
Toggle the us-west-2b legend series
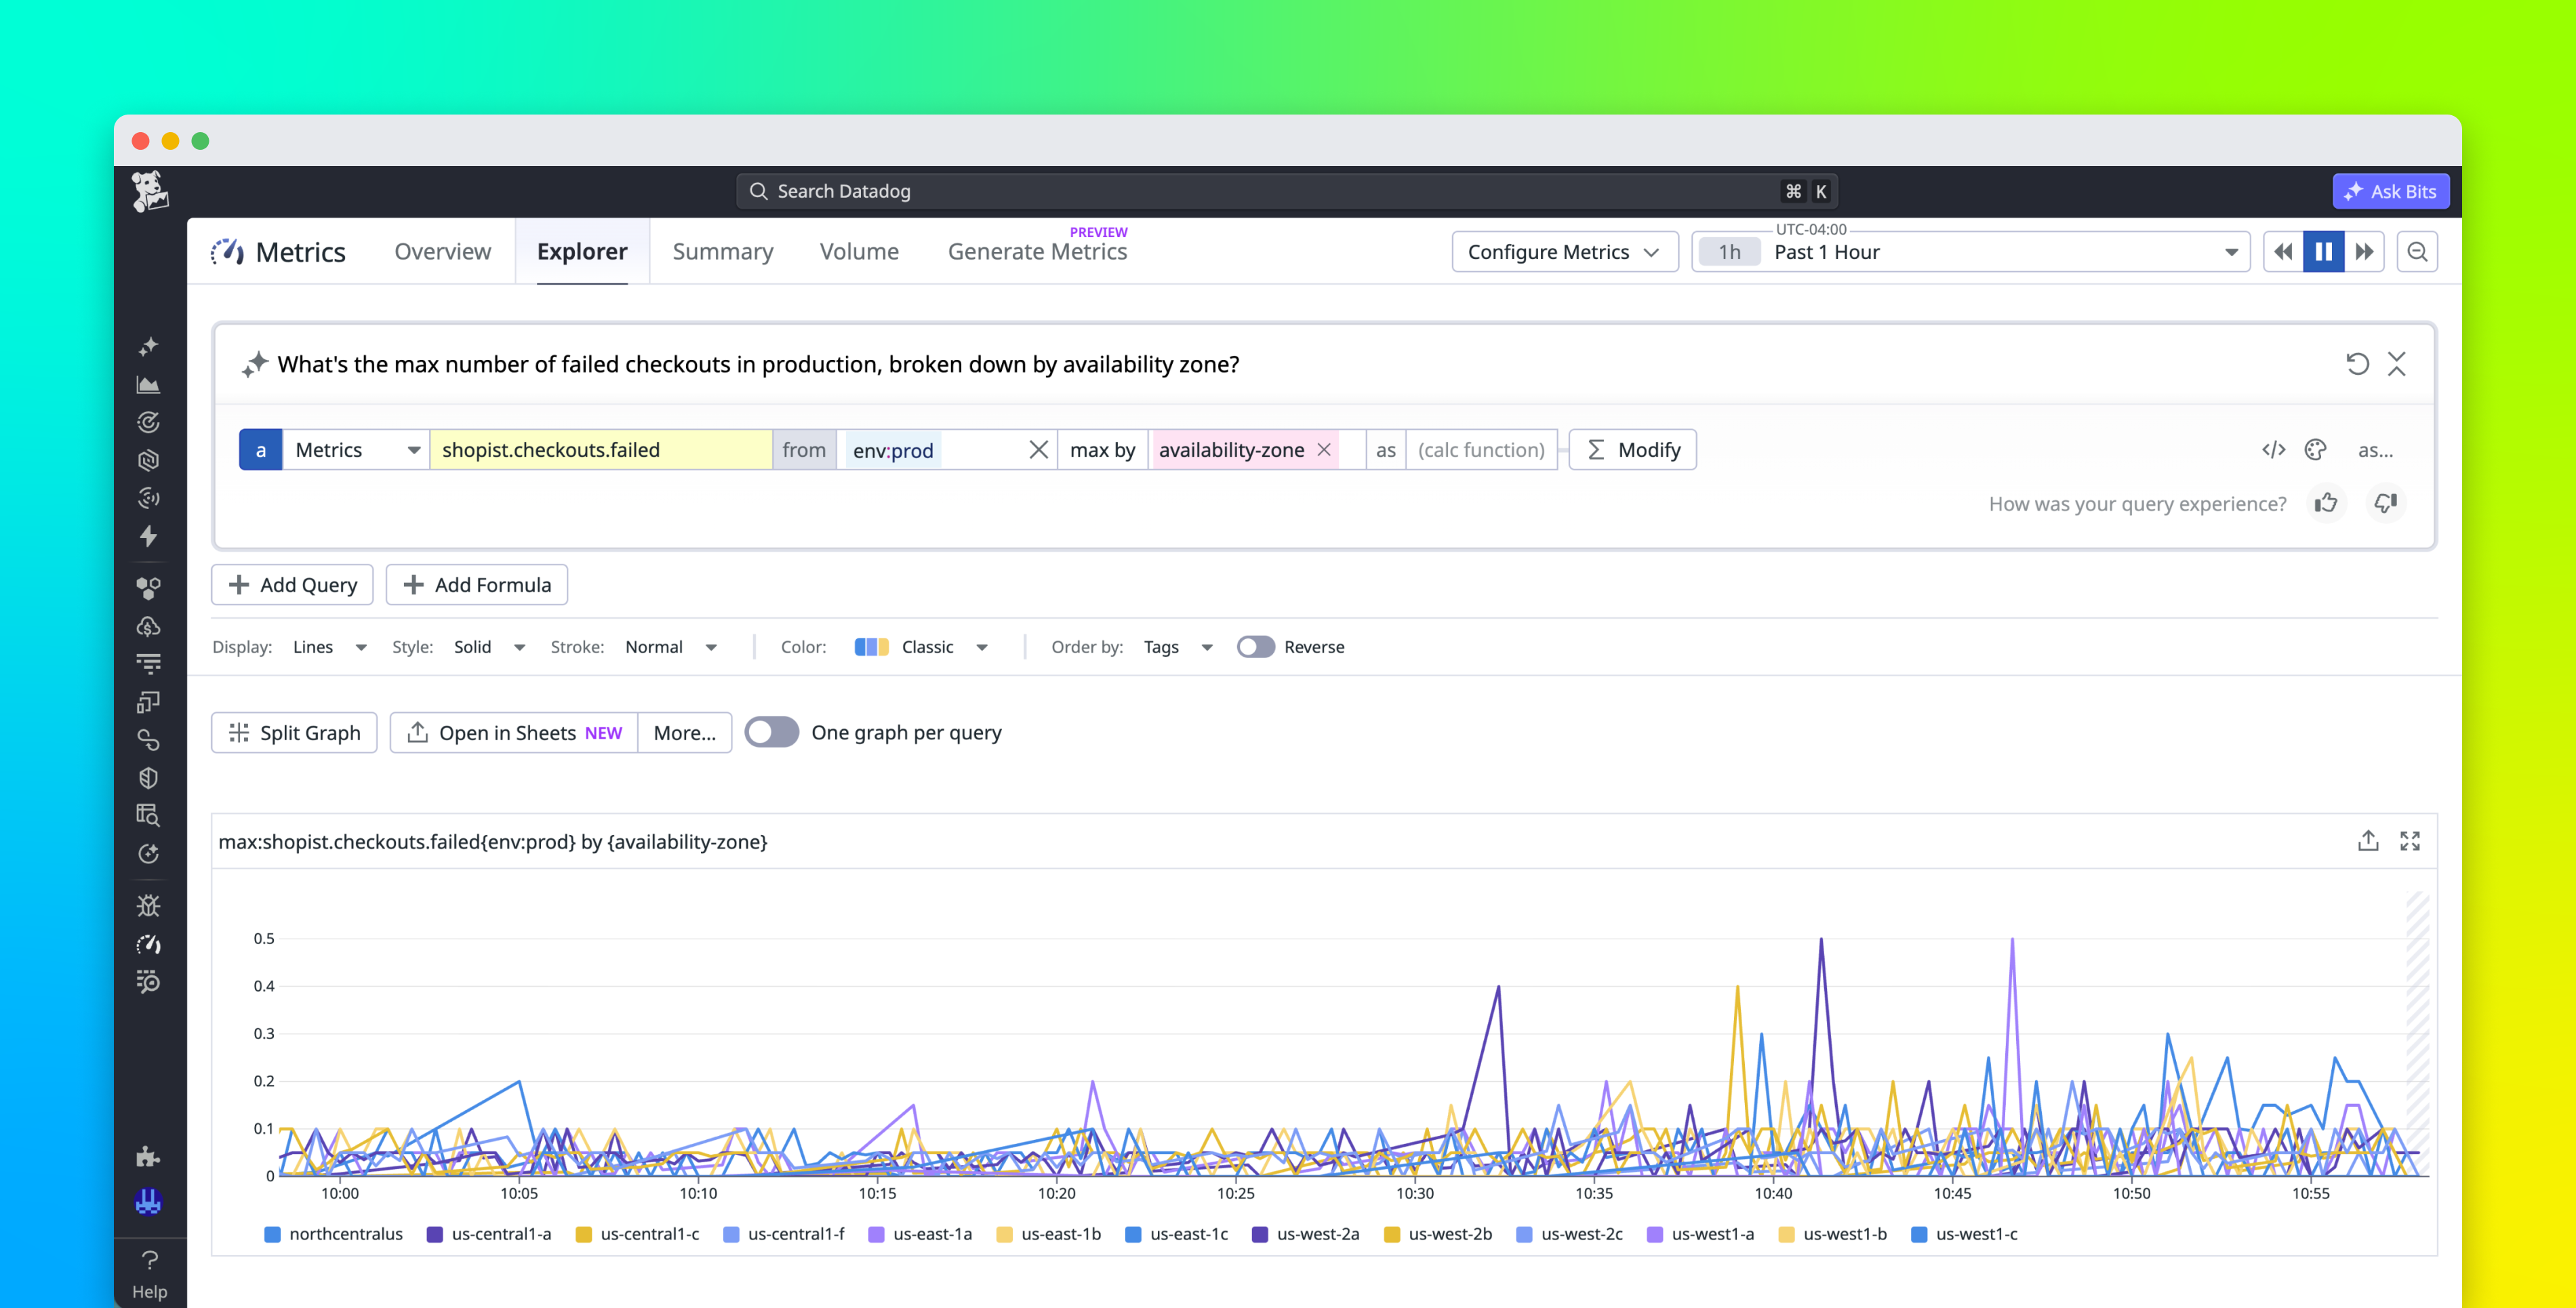point(1438,1234)
